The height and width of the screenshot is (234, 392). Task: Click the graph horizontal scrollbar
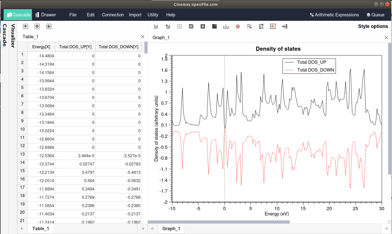click(x=219, y=222)
